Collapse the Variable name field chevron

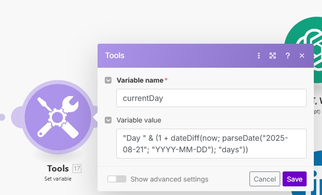[108, 80]
